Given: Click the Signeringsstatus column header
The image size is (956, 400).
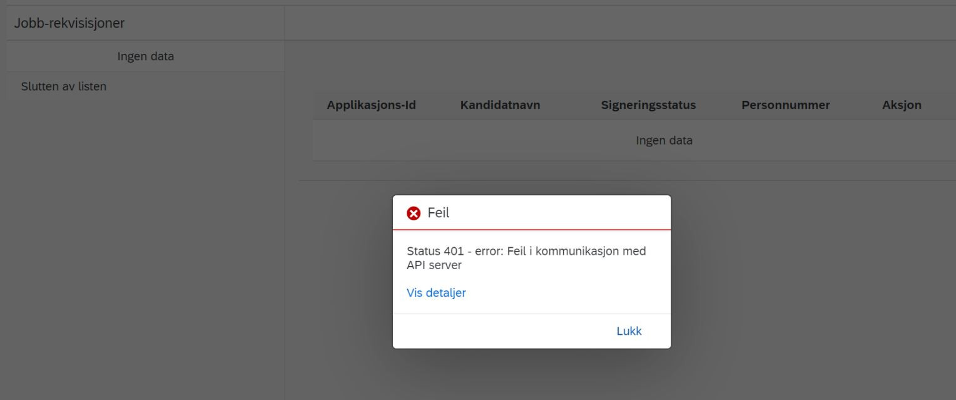Looking at the screenshot, I should 648,105.
